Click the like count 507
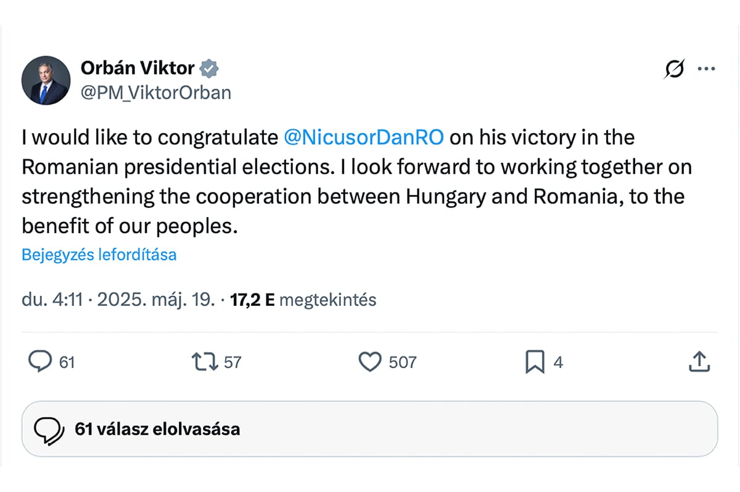The width and height of the screenshot is (740, 492). (403, 363)
